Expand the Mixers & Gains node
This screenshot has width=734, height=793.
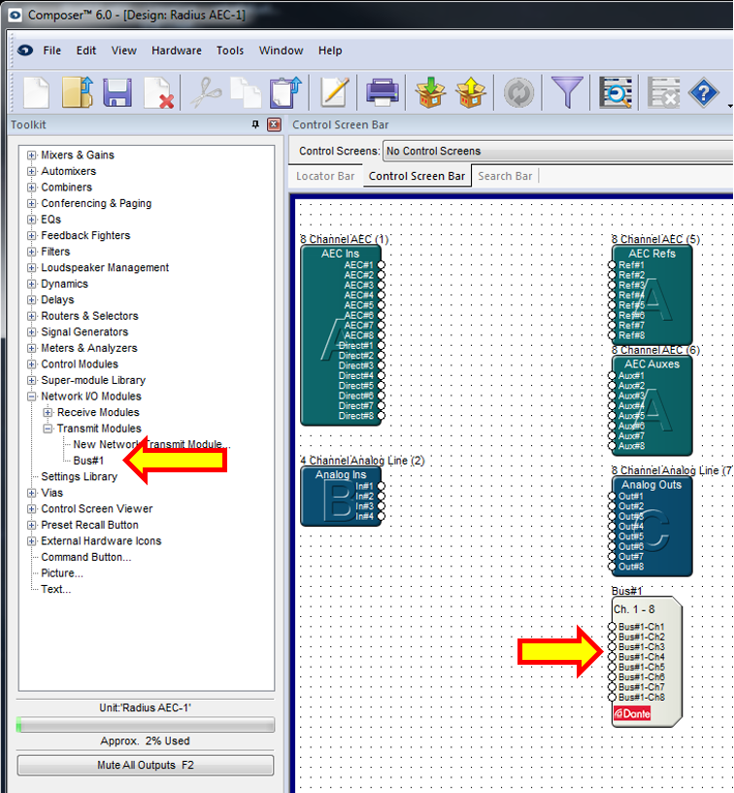(31, 155)
